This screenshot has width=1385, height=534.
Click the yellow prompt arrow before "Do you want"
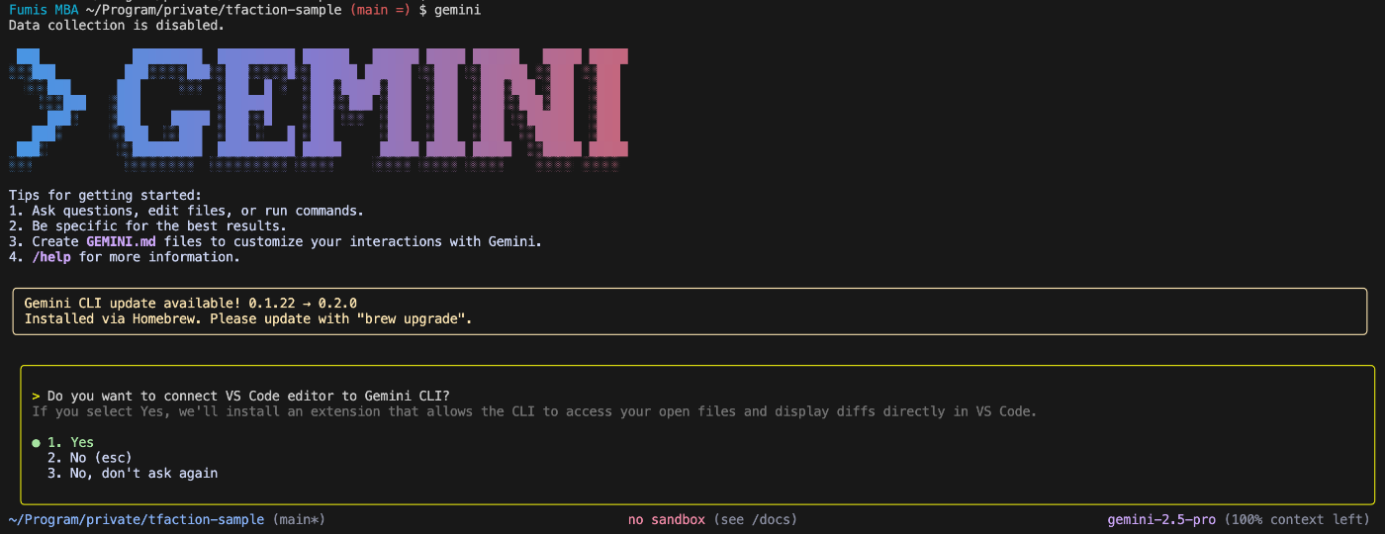coord(36,396)
